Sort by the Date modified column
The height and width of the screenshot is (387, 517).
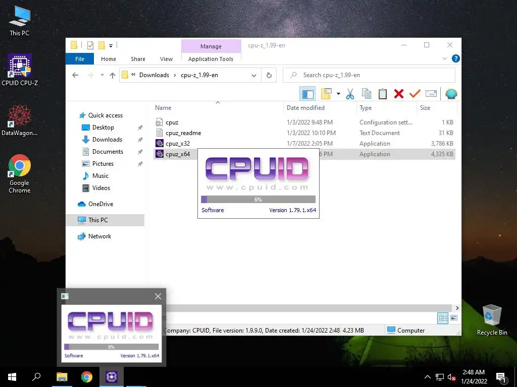[320, 108]
